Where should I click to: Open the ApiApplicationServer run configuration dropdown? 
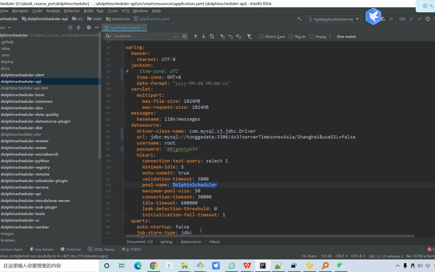click(333, 19)
